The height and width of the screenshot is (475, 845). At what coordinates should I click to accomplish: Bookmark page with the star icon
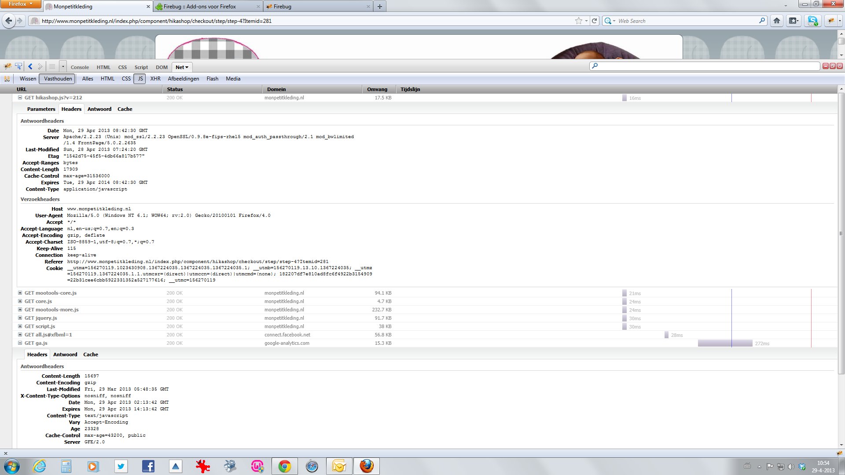click(578, 21)
